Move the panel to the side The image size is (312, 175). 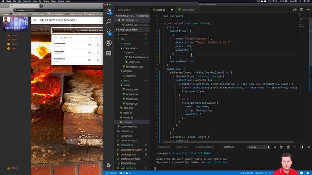[x=302, y=147]
